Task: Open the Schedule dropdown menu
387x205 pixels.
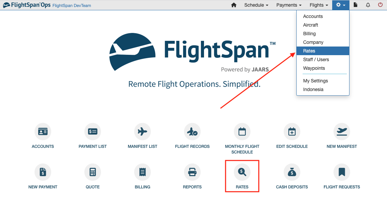Action: 256,5
